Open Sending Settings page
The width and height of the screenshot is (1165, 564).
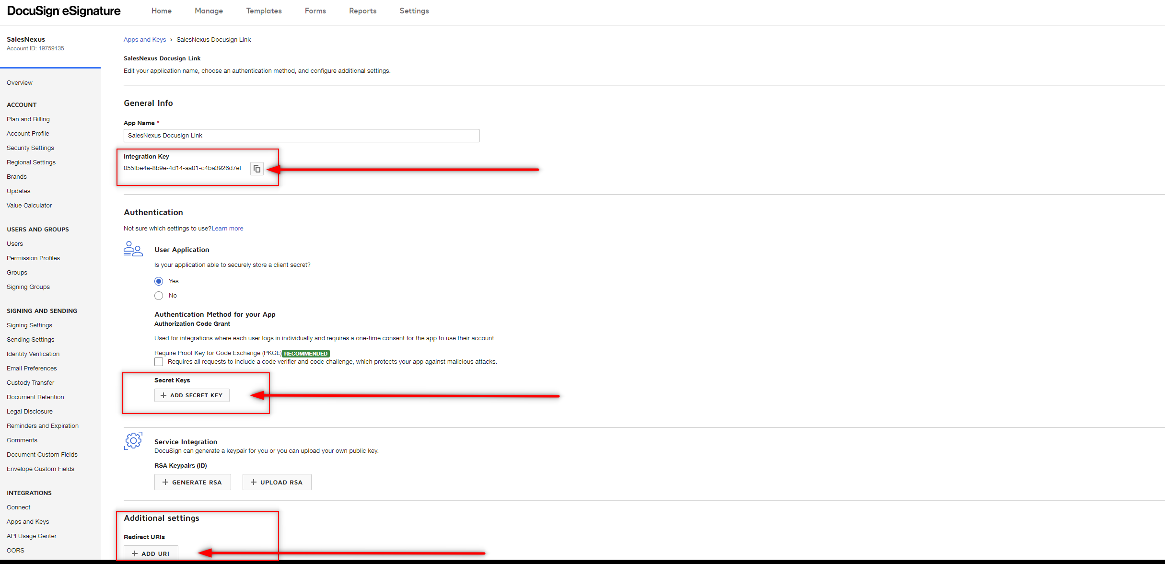31,340
